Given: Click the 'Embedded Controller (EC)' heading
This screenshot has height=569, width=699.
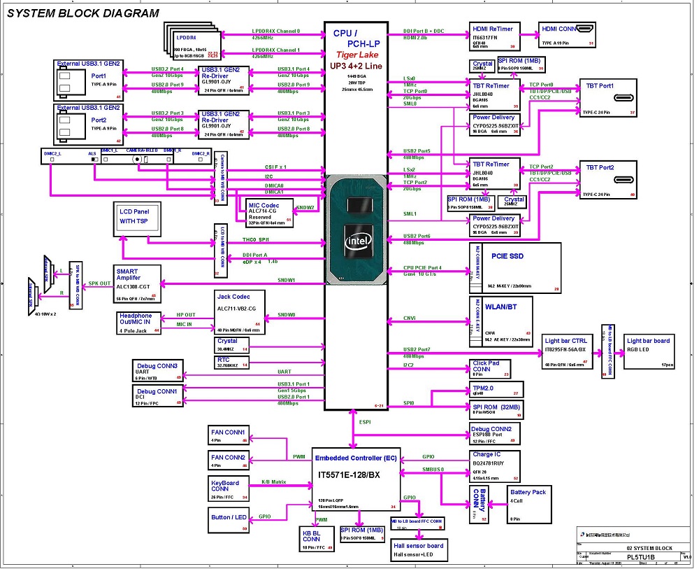Looking at the screenshot, I should [356, 458].
